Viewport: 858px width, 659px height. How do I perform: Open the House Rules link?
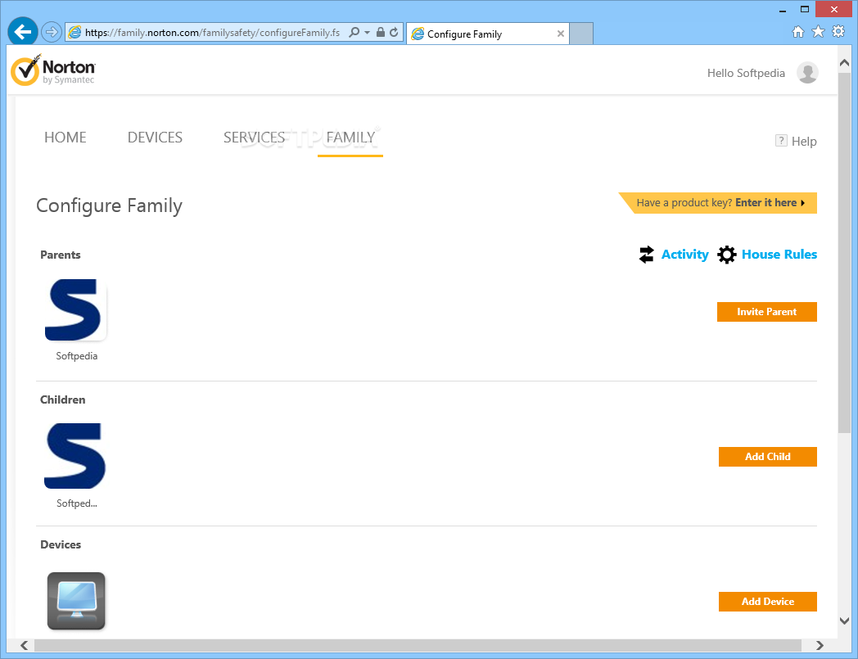tap(779, 255)
